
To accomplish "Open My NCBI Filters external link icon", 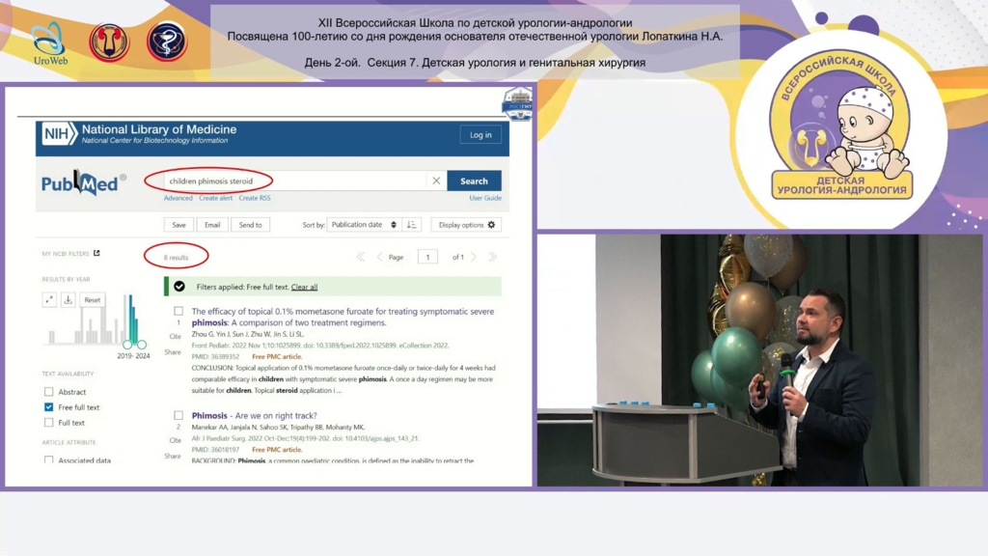I will pos(96,254).
